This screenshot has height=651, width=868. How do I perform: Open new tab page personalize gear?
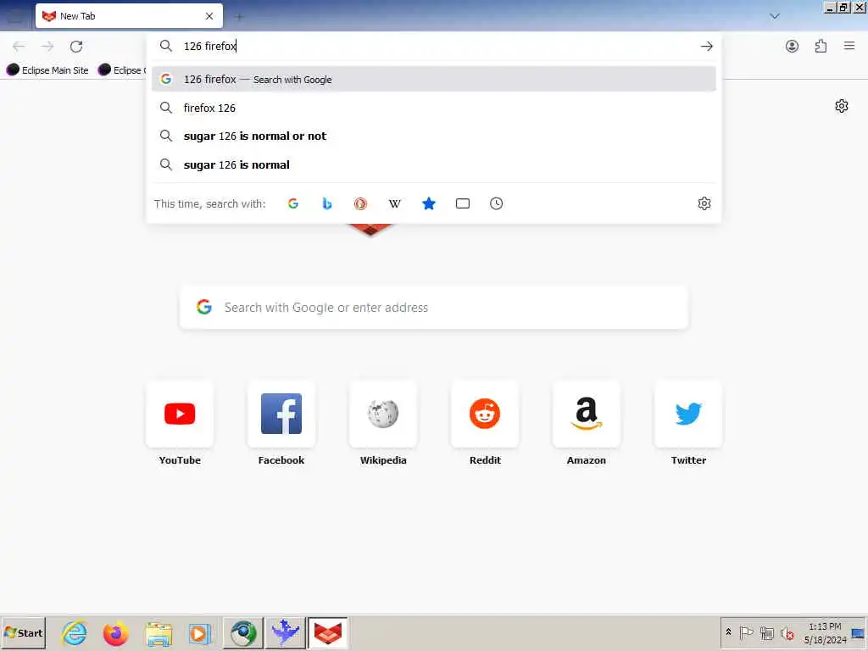(x=842, y=106)
